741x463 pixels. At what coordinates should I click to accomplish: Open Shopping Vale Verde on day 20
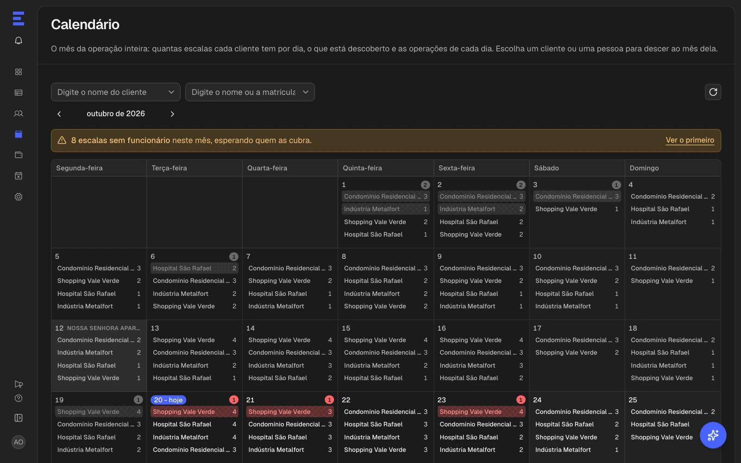point(195,412)
